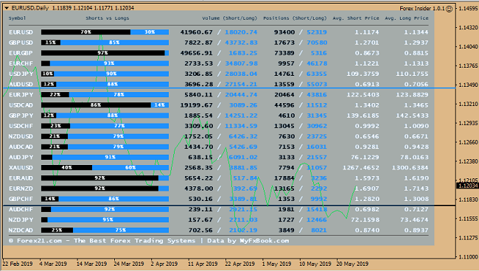Click EURJPY avg long price 123.8829

pyautogui.click(x=413, y=94)
